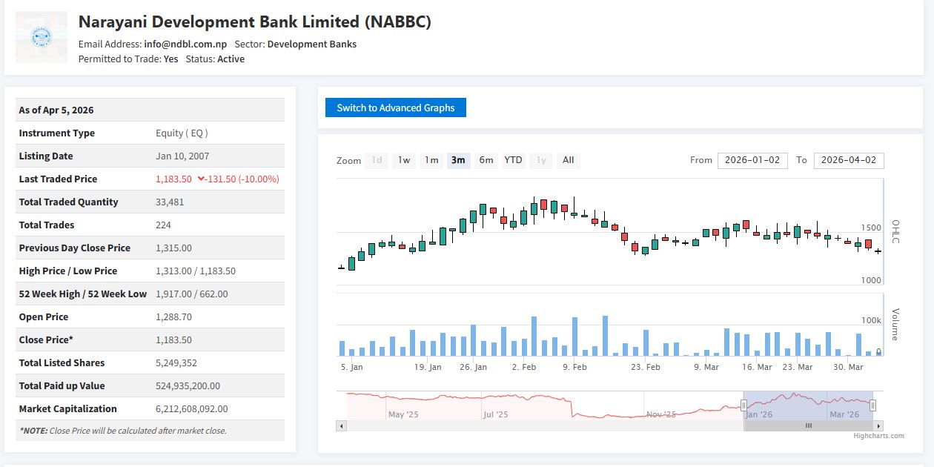Click the red down-arrow beside Last Traded Price
The image size is (934, 467).
(x=200, y=179)
